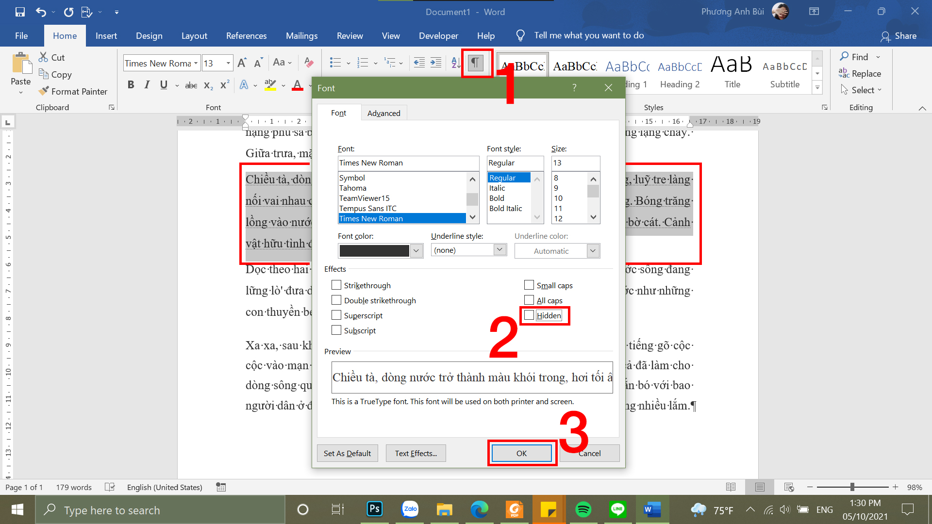This screenshot has height=524, width=932.
Task: Click the Format Painter brush icon
Action: coord(44,91)
